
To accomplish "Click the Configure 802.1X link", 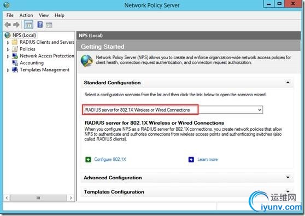I will (x=110, y=159).
